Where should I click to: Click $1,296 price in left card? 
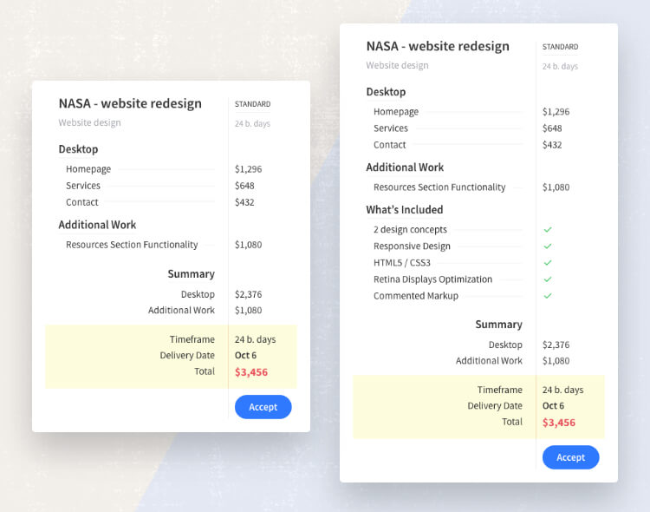[249, 169]
